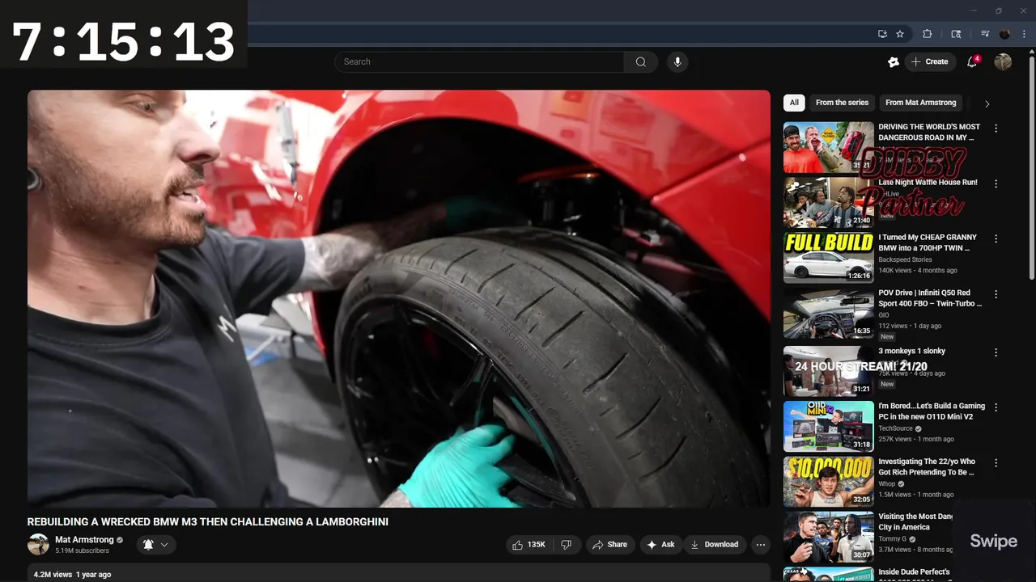Viewport: 1036px width, 582px height.
Task: Open the Late Night Waffle House Run thumbnail
Action: tap(828, 203)
